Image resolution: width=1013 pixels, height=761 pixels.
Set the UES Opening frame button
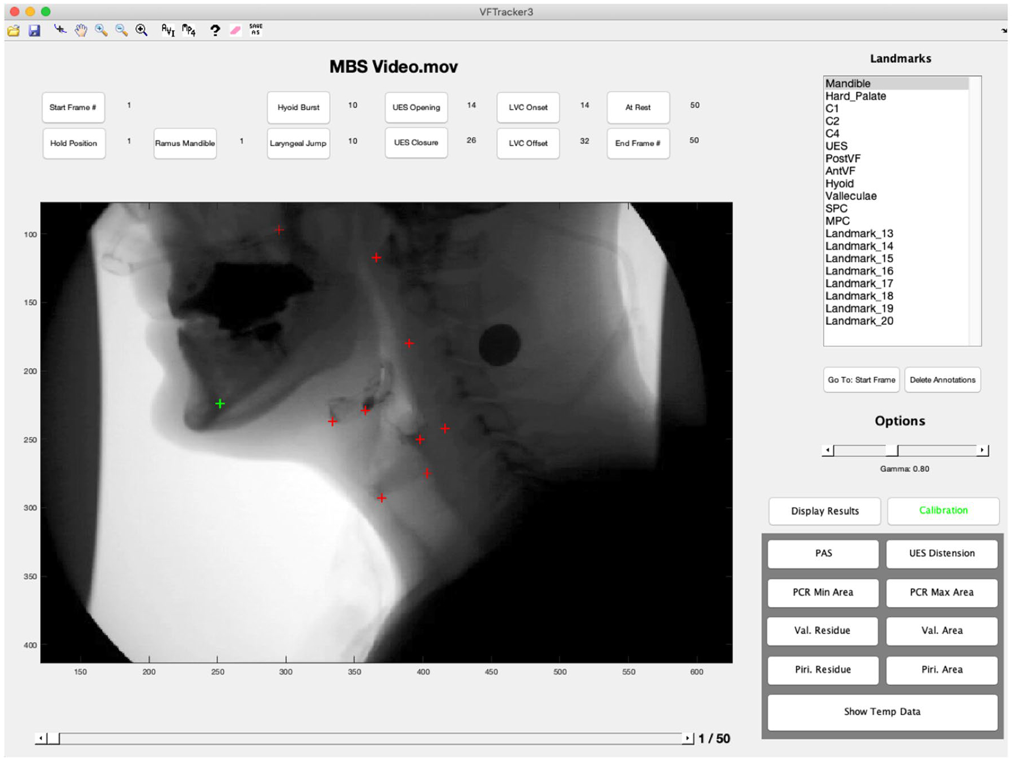click(416, 108)
